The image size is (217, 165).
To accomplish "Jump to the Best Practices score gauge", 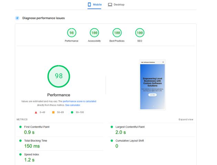I will (117, 33).
